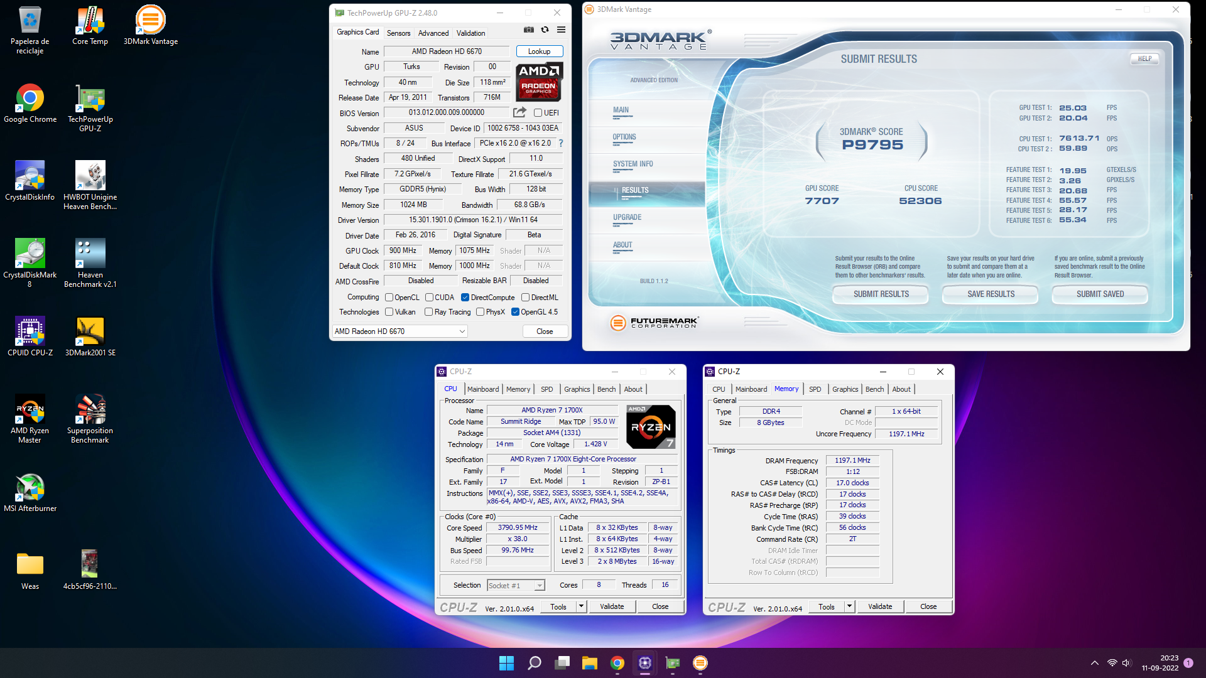Open the Superposition Benchmark desktop icon
This screenshot has width=1206, height=678.
click(90, 419)
